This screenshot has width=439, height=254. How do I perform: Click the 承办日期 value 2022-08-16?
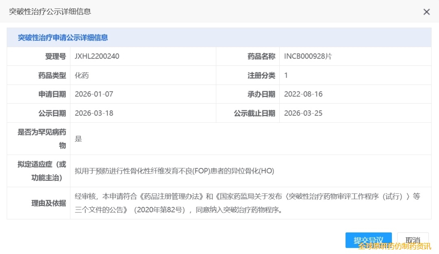(303, 94)
